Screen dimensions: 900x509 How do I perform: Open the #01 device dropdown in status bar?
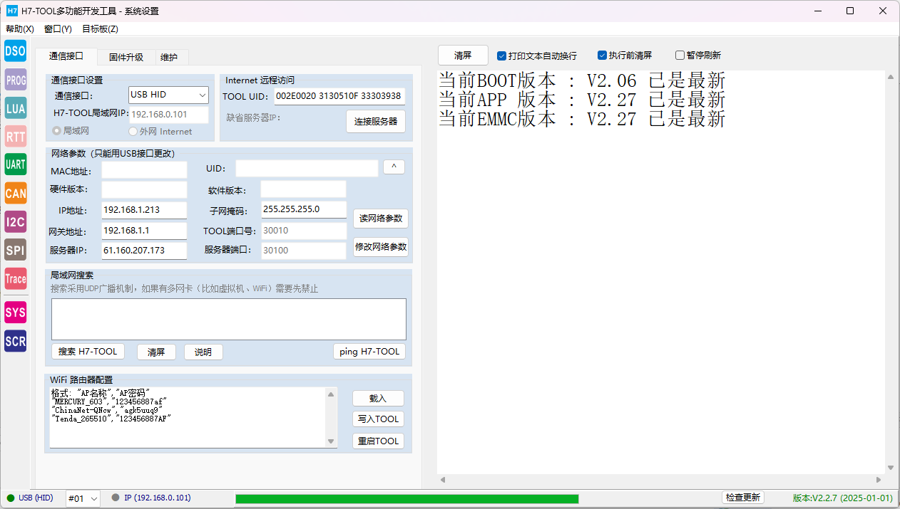tap(83, 498)
